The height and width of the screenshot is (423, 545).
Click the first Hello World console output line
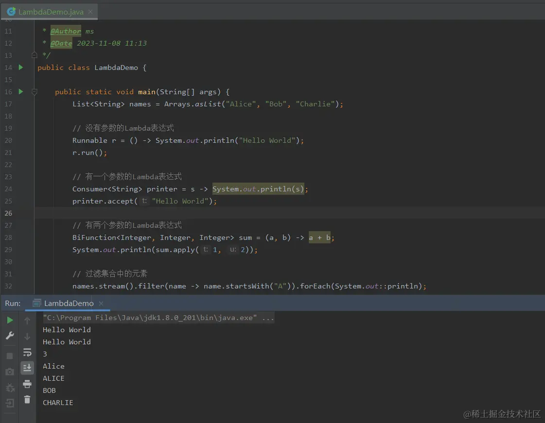(67, 330)
